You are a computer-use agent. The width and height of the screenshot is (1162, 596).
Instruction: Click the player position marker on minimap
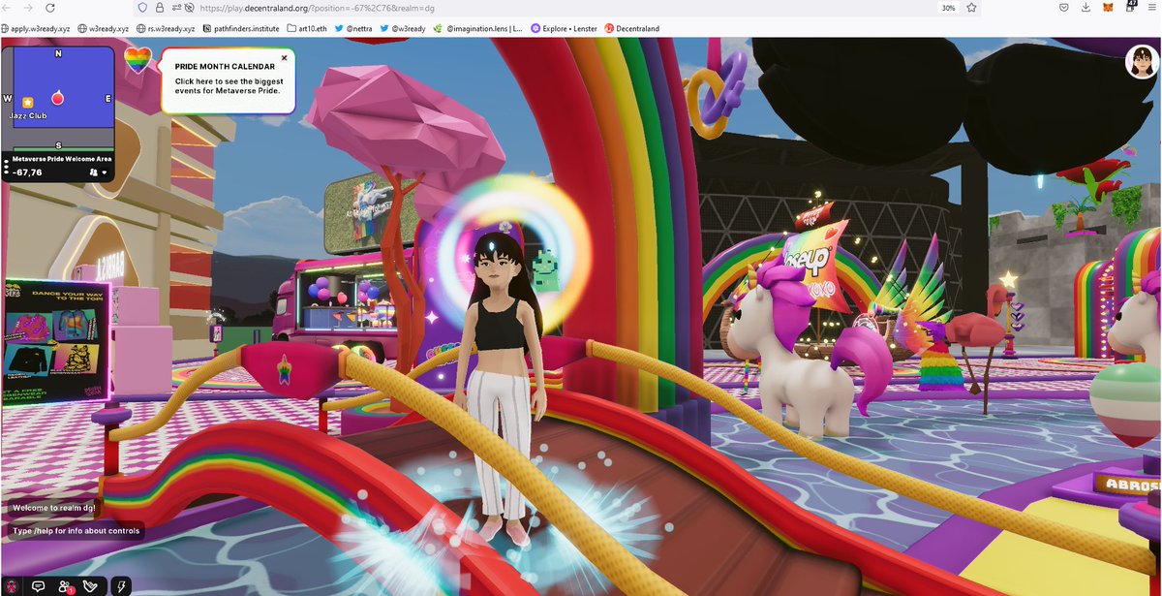[57, 98]
